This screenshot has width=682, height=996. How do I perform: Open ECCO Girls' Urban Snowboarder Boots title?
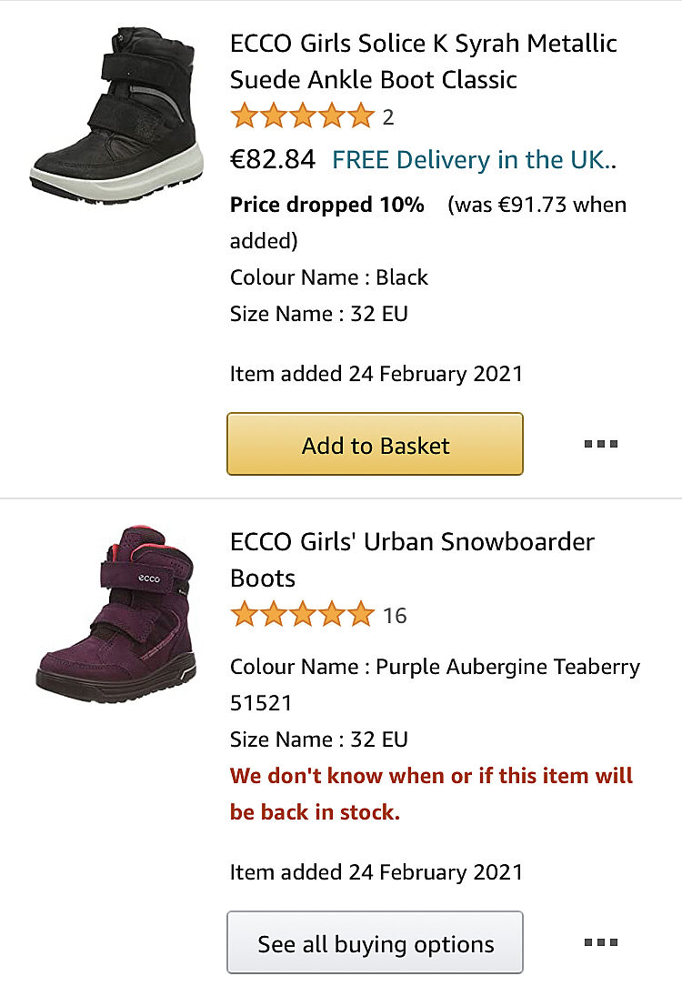tap(412, 559)
